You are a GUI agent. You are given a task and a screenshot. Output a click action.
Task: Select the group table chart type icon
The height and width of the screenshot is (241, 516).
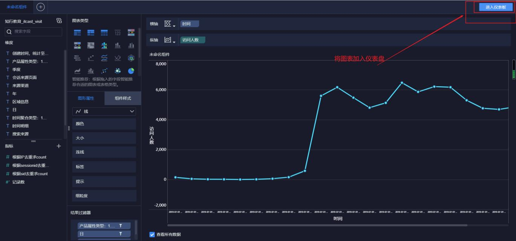pyautogui.click(x=77, y=33)
